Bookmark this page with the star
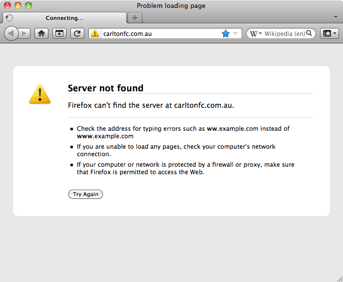 click(225, 33)
